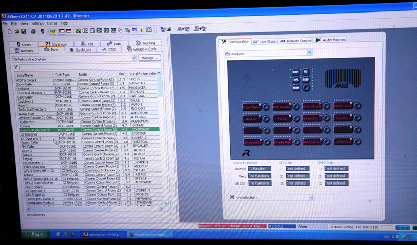Click the yellow warning triangle toolbar icon
Image resolution: width=417 pixels, height=245 pixels.
[x=142, y=30]
